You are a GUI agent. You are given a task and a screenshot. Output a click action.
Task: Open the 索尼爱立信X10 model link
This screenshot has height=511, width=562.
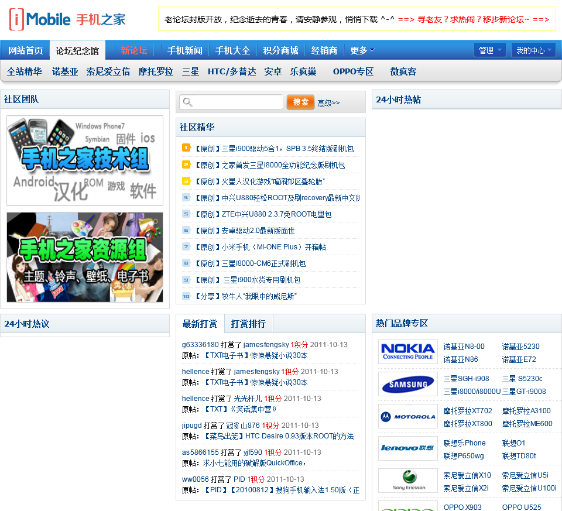[467, 475]
